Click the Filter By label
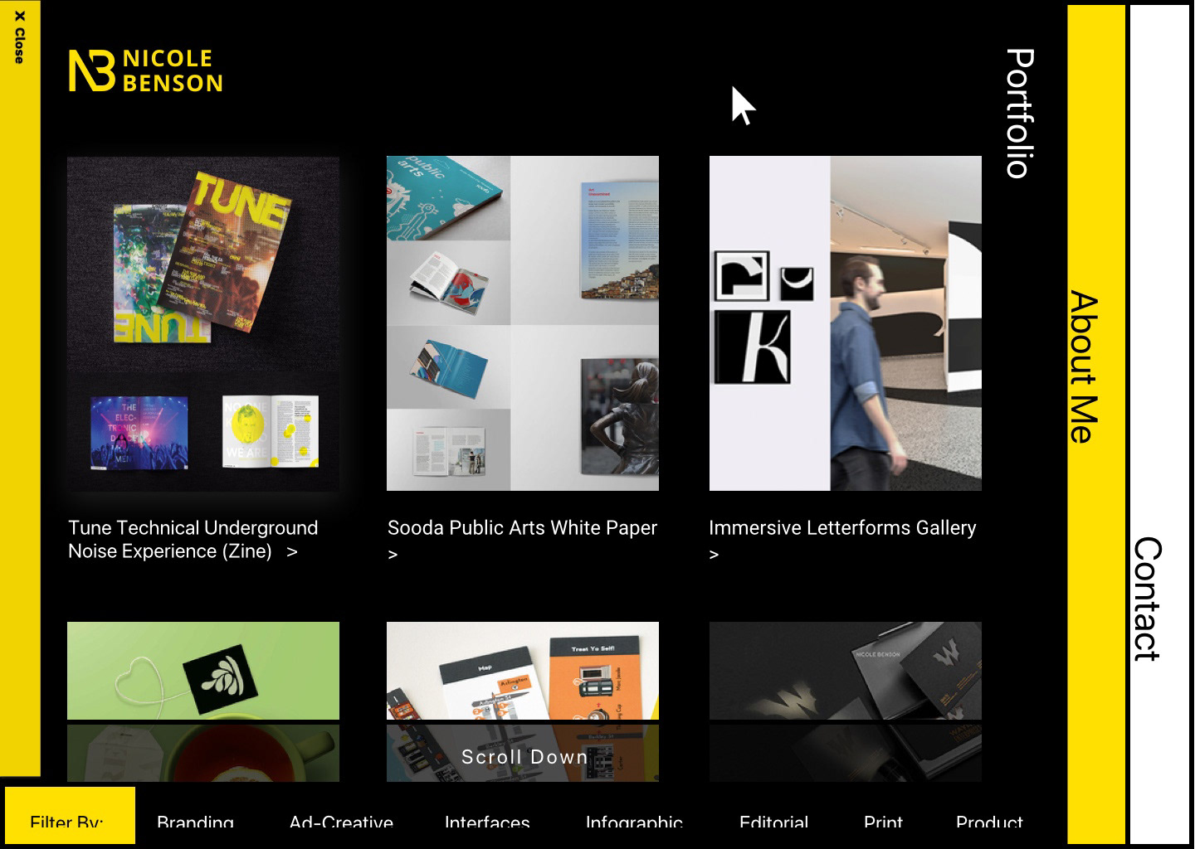Image resolution: width=1195 pixels, height=849 pixels. (x=66, y=821)
